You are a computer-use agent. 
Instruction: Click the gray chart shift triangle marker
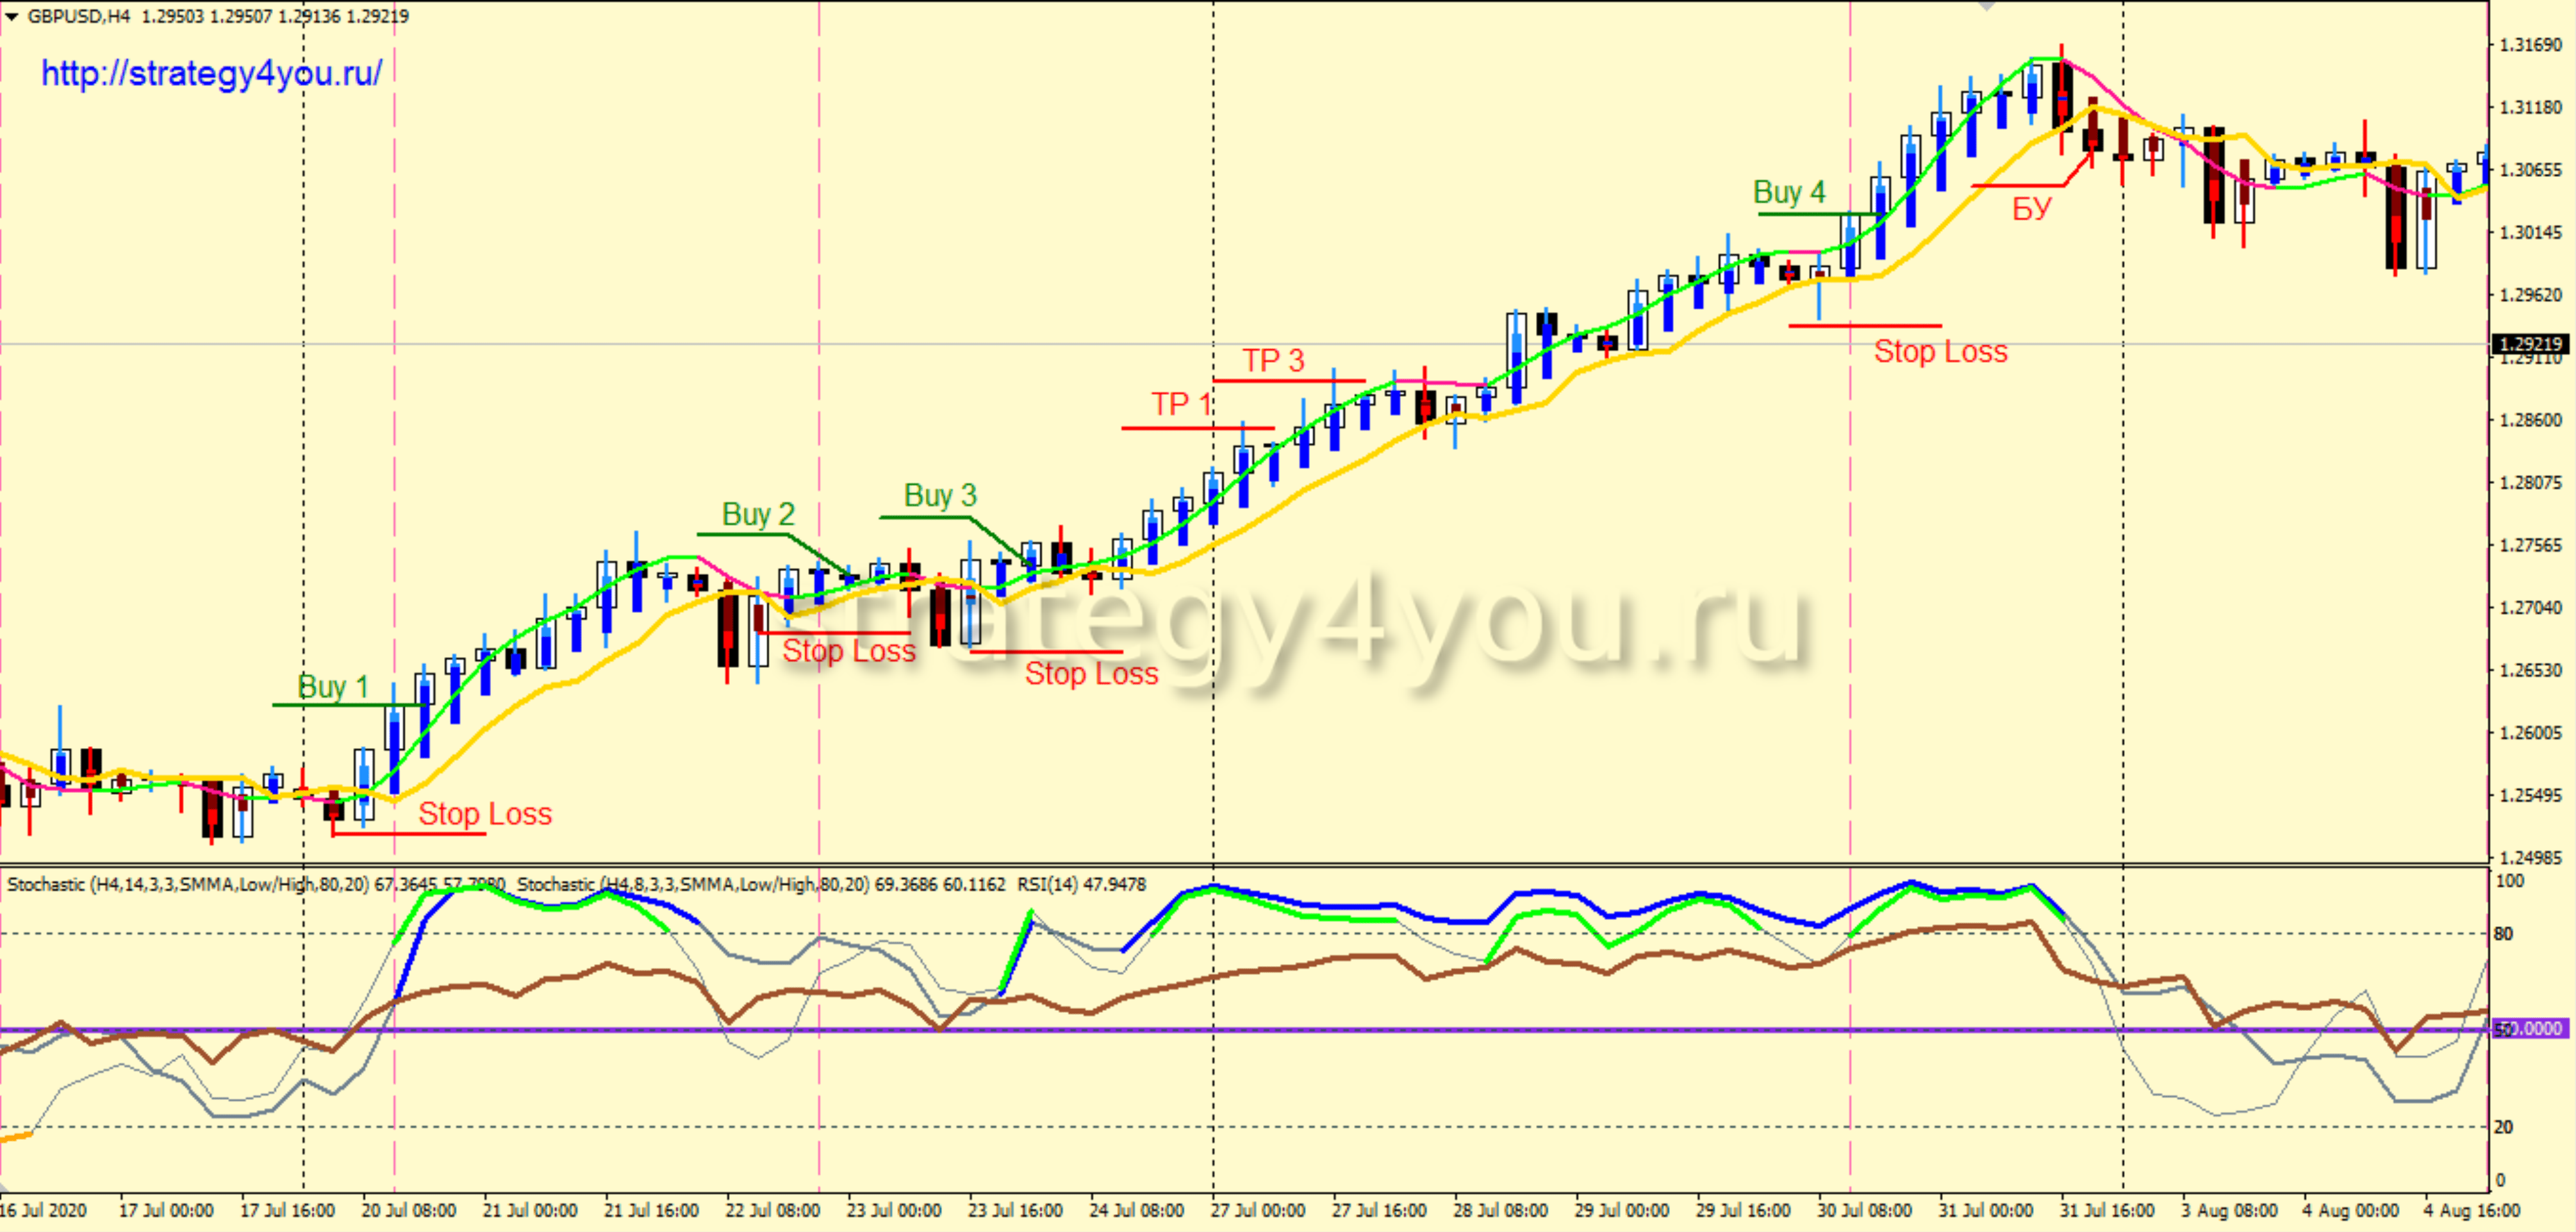[x=1986, y=6]
